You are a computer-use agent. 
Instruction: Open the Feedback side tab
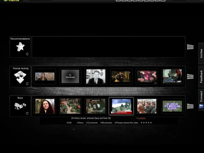[201, 76]
